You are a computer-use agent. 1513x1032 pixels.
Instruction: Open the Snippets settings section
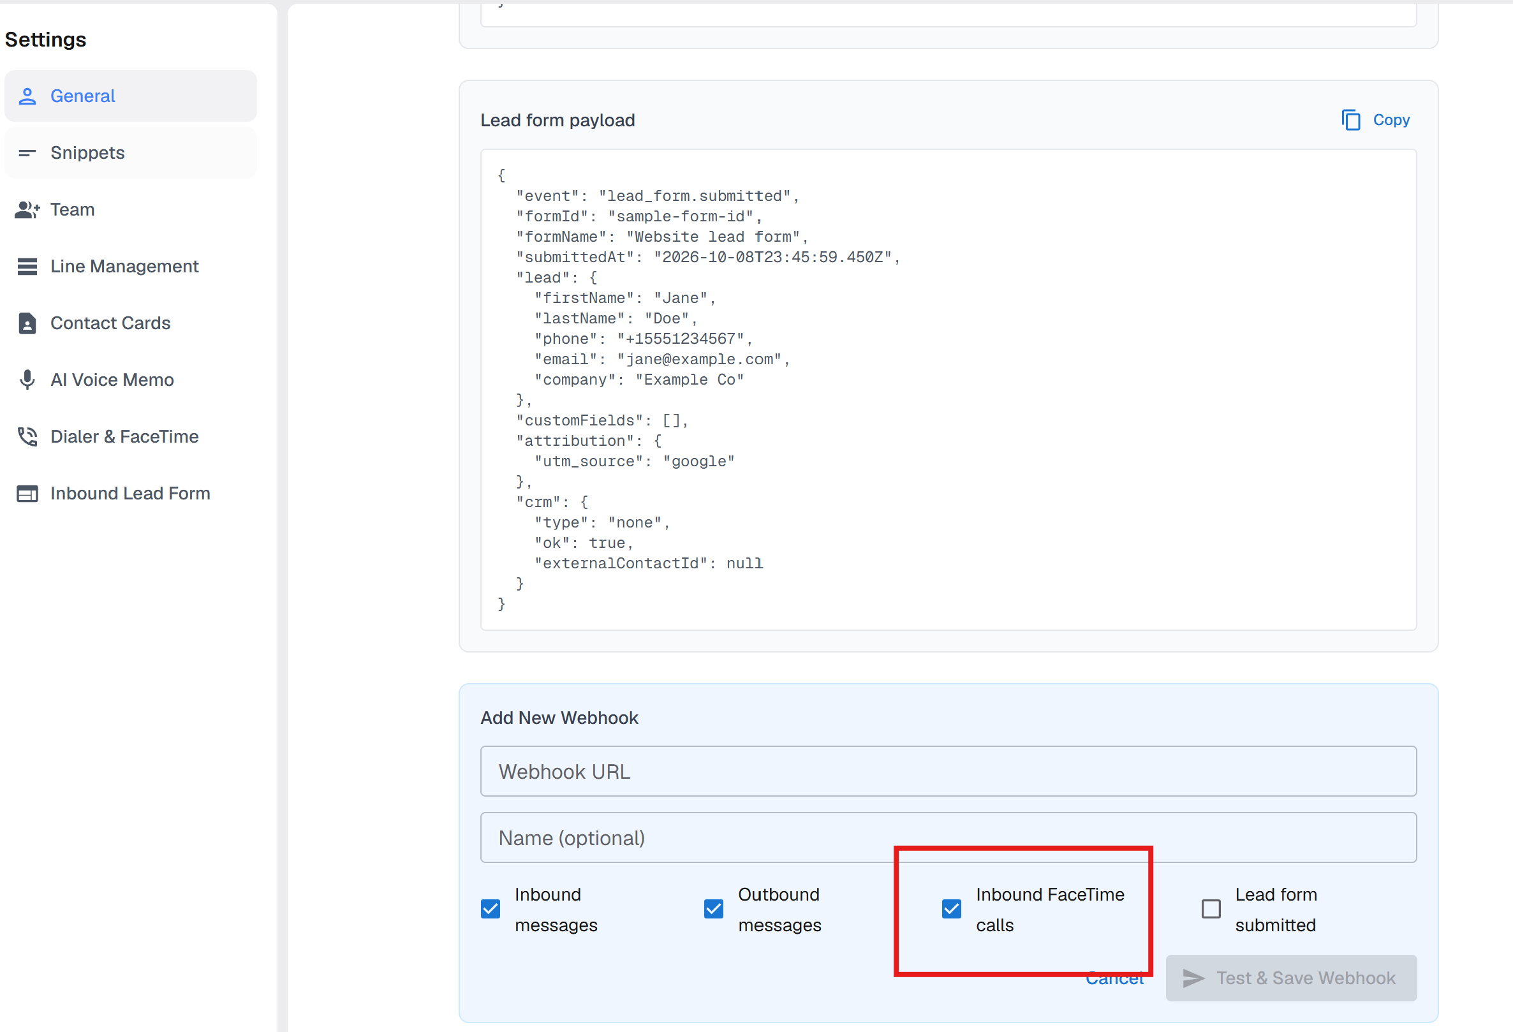click(130, 153)
